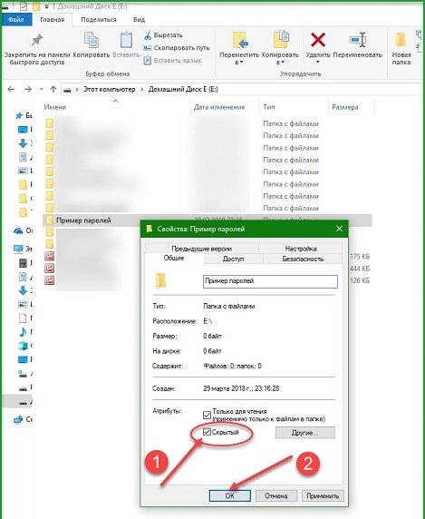This screenshot has width=425, height=519.
Task: Open recent locations dropdown arrow
Action: 42,89
